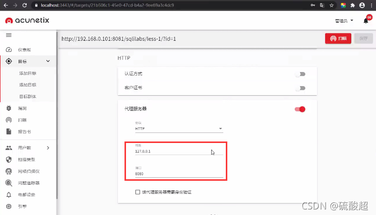Open 引擎 engines chip icon
The width and height of the screenshot is (376, 215).
9,206
